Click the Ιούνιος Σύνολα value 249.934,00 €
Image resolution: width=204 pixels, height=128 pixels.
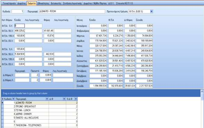coord(144,51)
